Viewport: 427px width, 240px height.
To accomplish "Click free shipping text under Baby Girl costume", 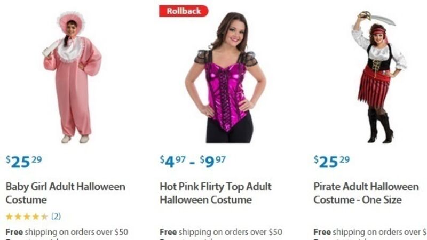I will 67,232.
